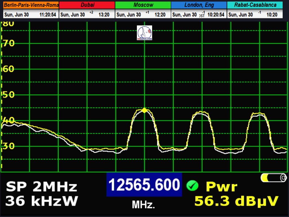Switch to the Moscow clock header
Image resolution: width=289 pixels, height=217 pixels.
tap(143, 5)
